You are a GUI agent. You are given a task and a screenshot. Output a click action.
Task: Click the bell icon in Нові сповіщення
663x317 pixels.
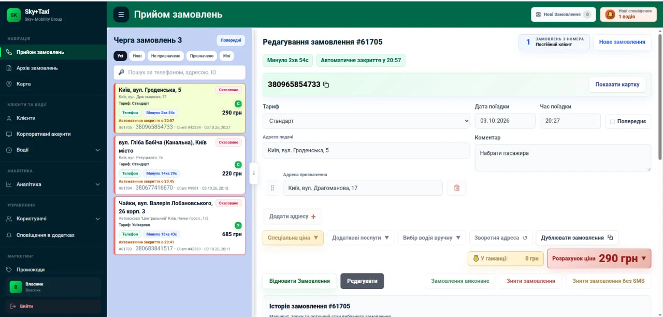tap(610, 15)
